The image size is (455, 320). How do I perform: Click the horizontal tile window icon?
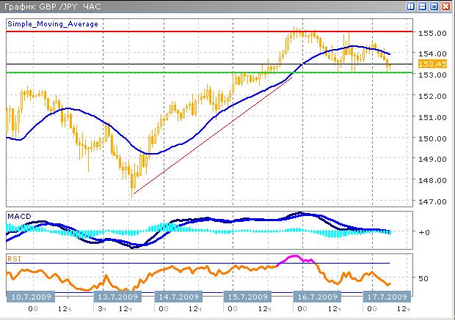(423, 7)
